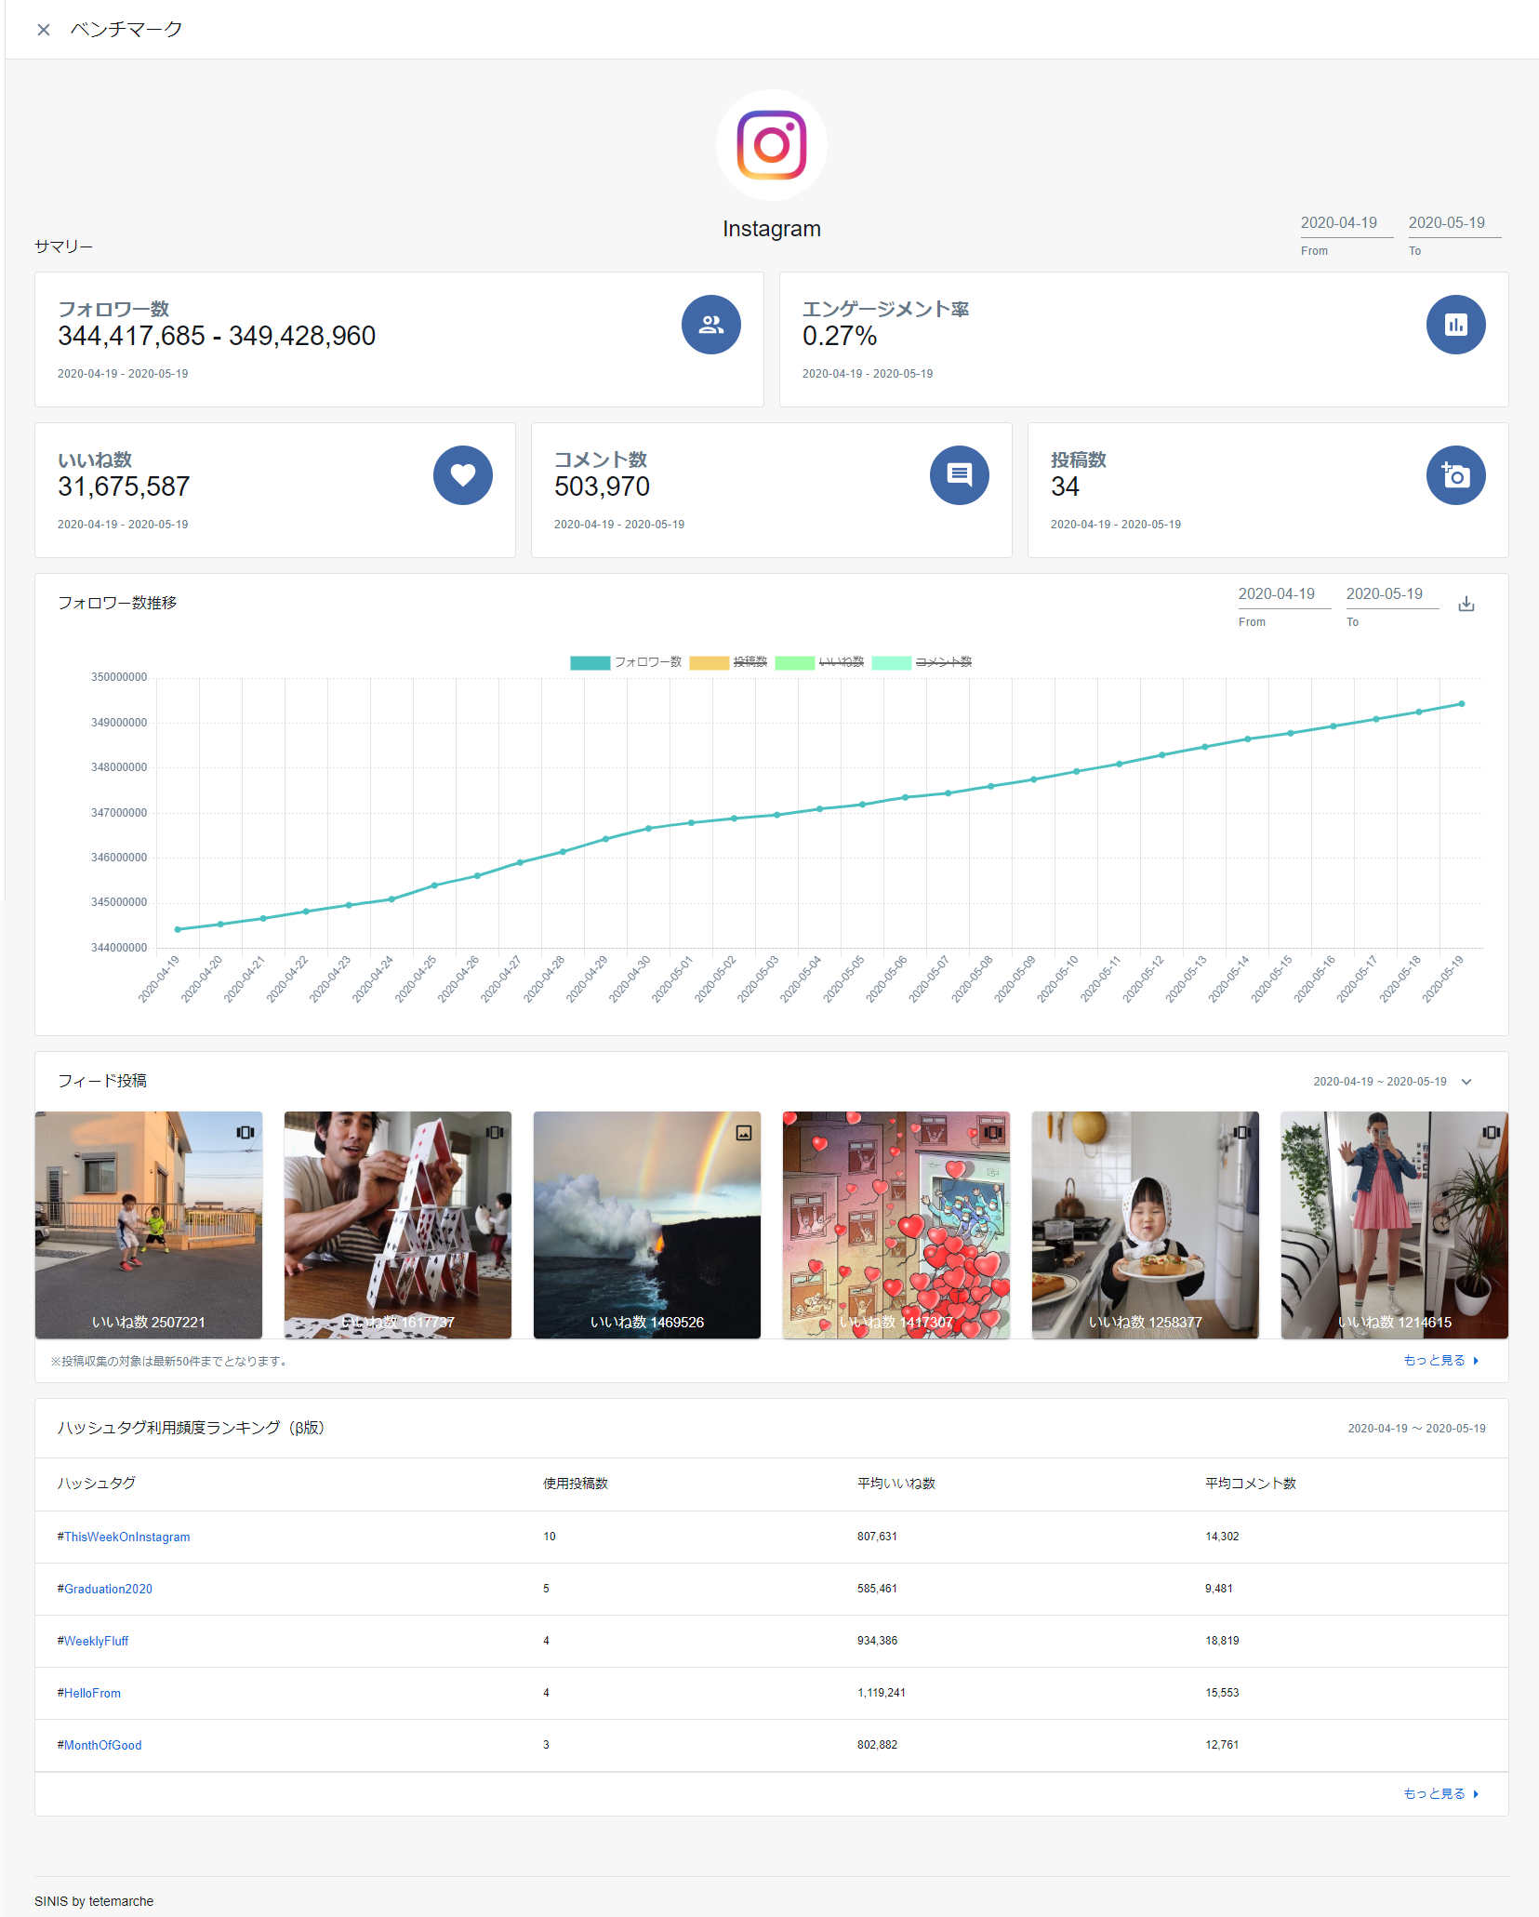Viewport: 1539px width, 1917px height.
Task: Click the followers people icon
Action: click(710, 325)
